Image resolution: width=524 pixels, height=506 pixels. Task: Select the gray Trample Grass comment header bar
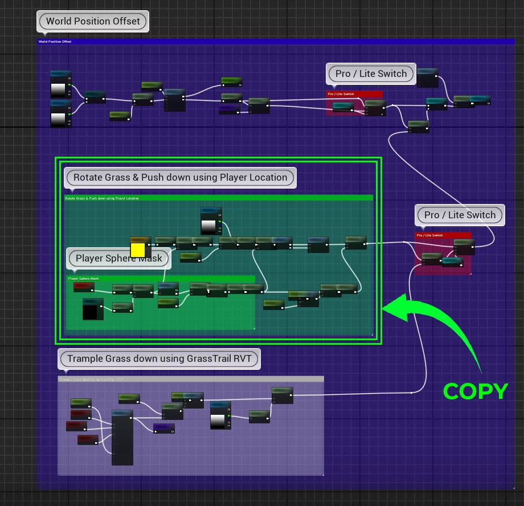(190, 379)
